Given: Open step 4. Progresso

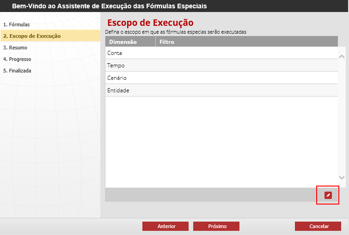Looking at the screenshot, I should [x=17, y=59].
